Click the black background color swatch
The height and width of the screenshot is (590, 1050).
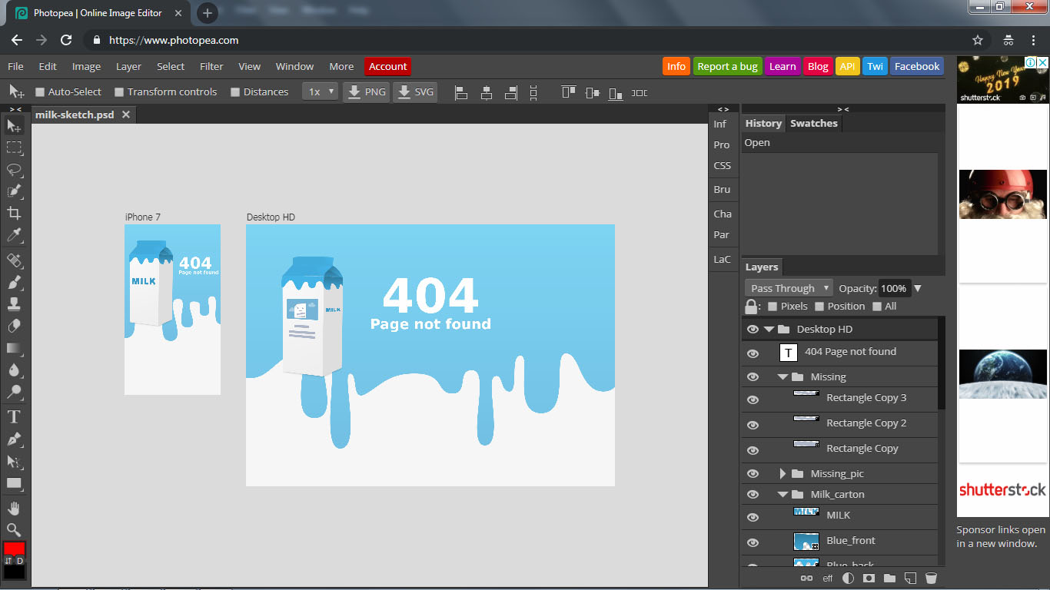click(x=14, y=572)
